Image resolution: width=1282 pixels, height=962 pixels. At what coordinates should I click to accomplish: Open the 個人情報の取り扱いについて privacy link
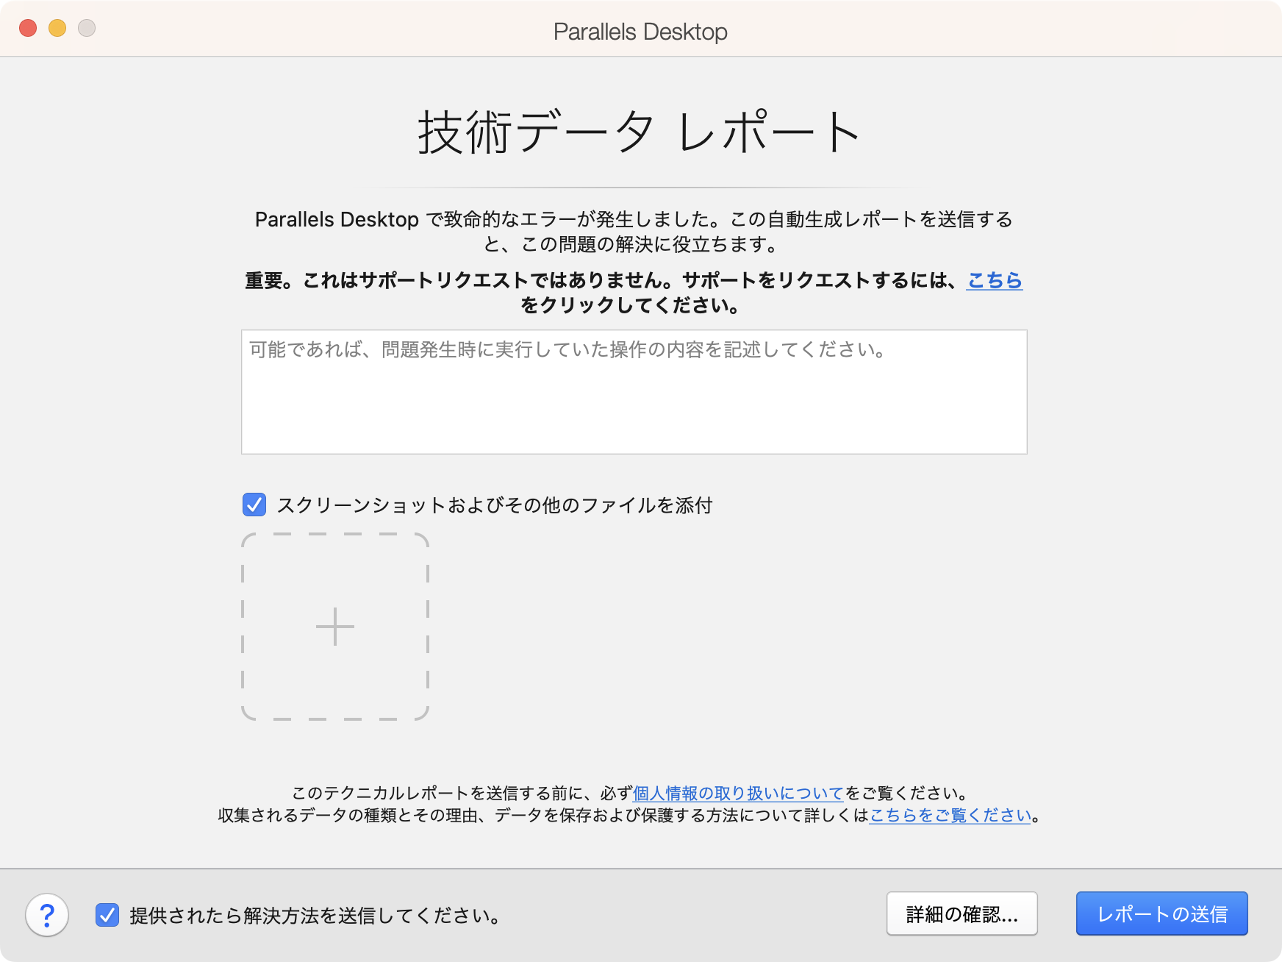(738, 793)
